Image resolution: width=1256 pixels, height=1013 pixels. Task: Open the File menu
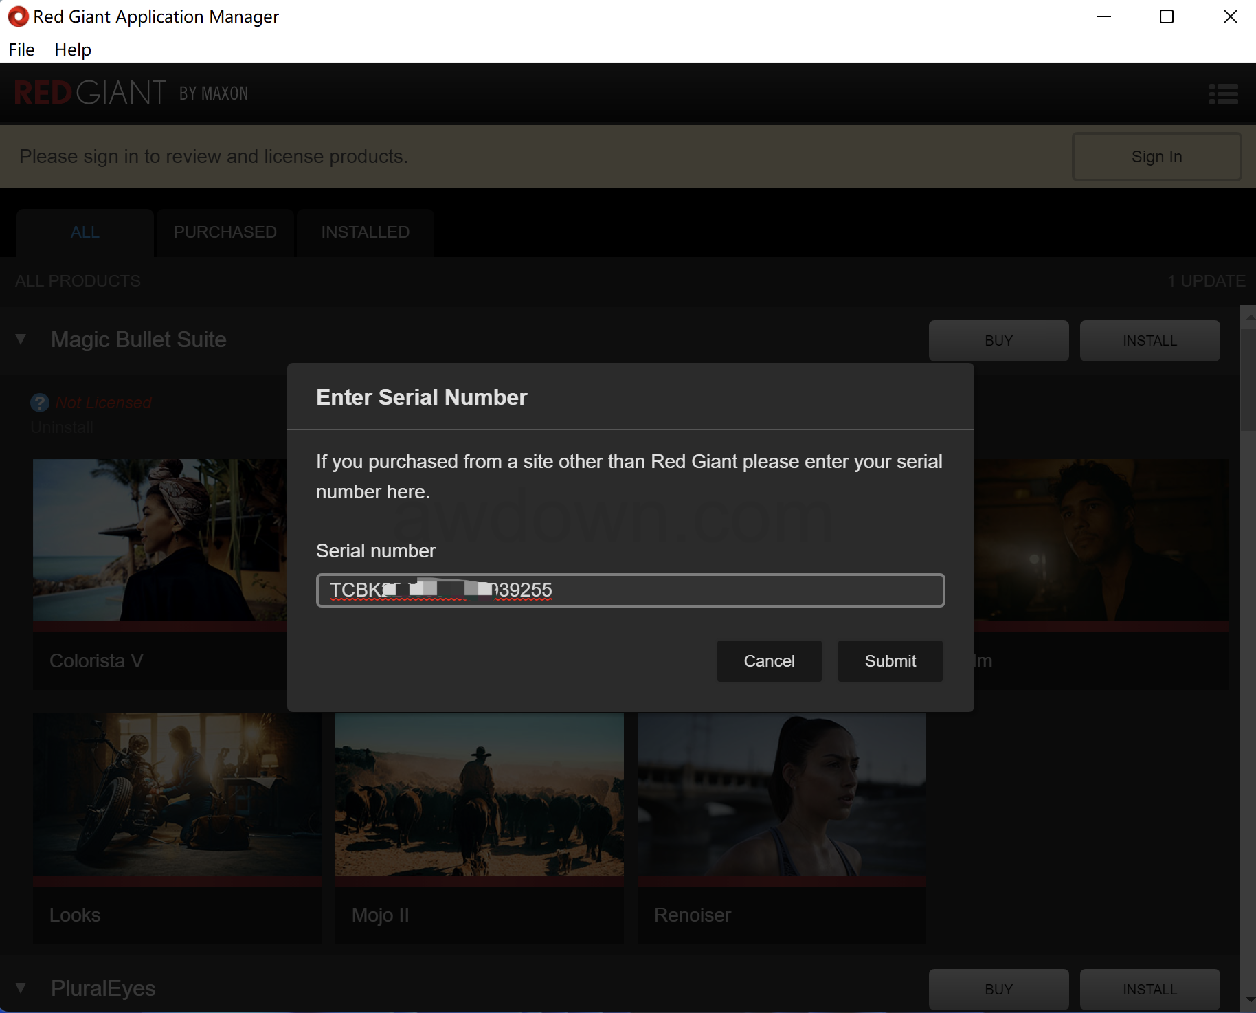click(21, 49)
